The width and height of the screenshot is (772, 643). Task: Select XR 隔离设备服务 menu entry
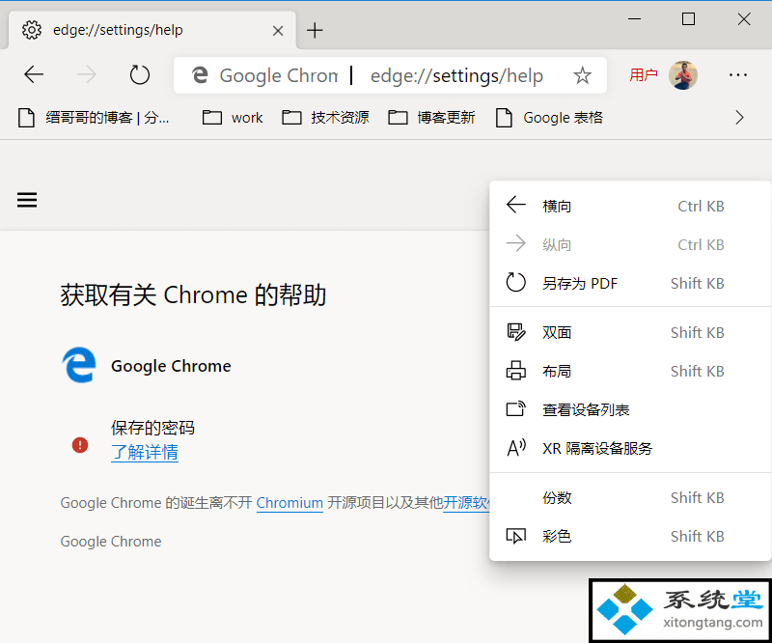pos(630,448)
